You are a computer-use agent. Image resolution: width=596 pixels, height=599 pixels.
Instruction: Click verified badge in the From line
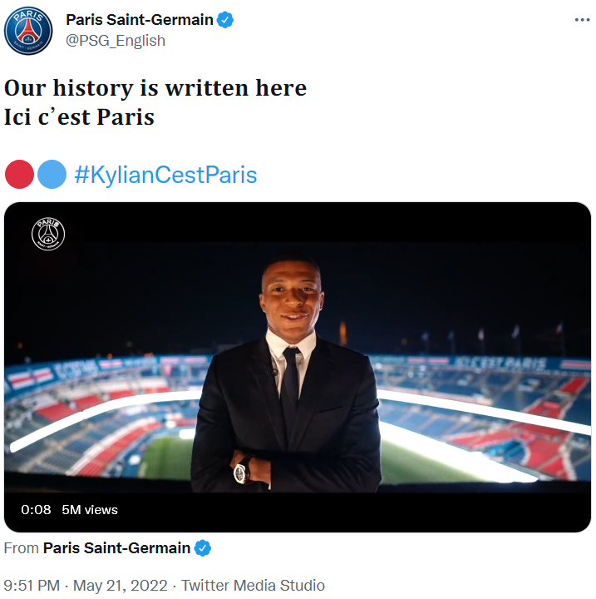pyautogui.click(x=203, y=548)
